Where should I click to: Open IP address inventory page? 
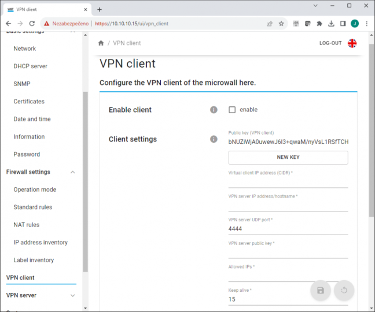coord(41,242)
